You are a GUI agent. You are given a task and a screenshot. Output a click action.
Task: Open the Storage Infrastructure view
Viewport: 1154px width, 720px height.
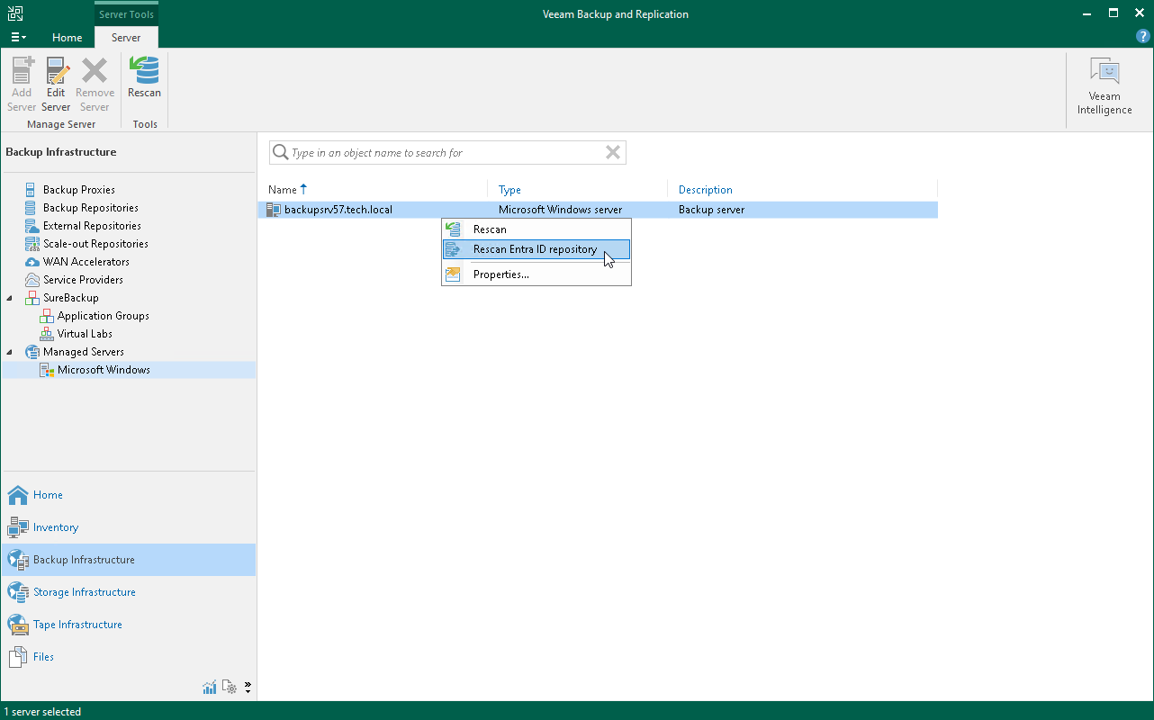pos(129,592)
